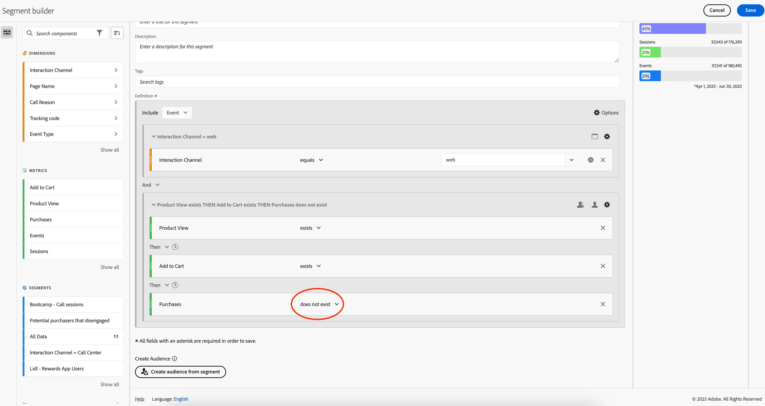This screenshot has width=765, height=406.
Task: Click the info icon beside Create Audience
Action: pyautogui.click(x=175, y=358)
